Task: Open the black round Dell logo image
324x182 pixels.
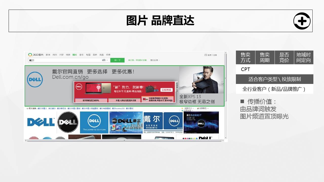Action: [x=68, y=122]
